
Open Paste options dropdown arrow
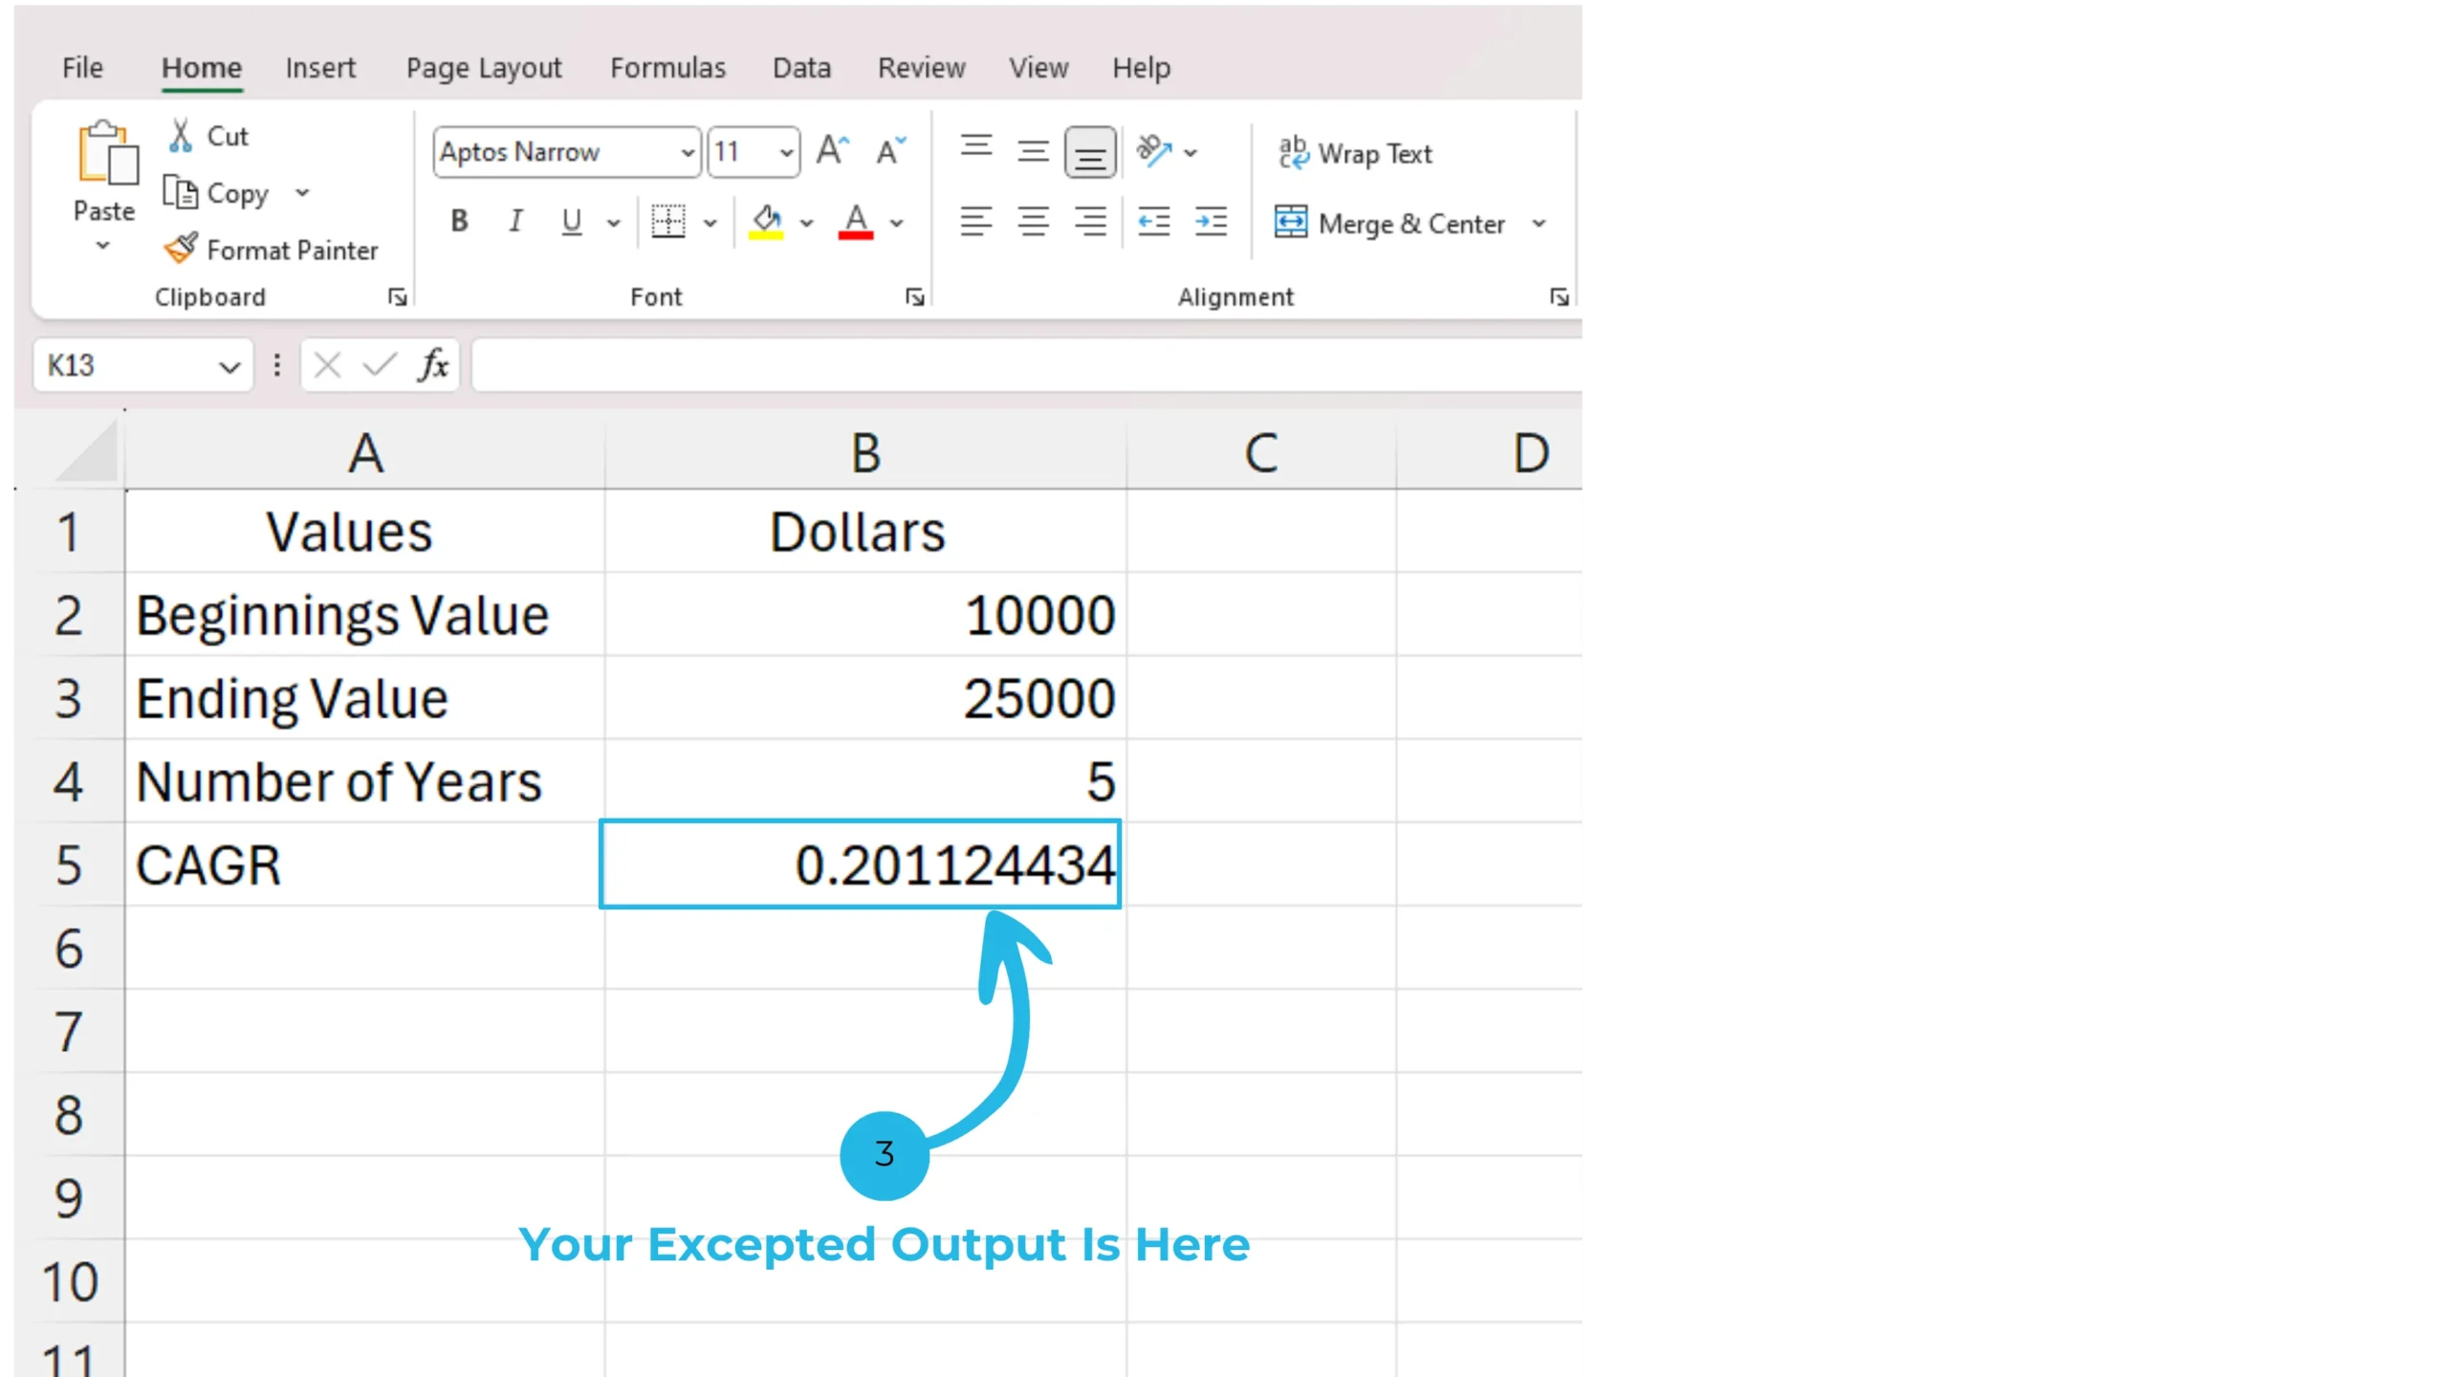[103, 246]
